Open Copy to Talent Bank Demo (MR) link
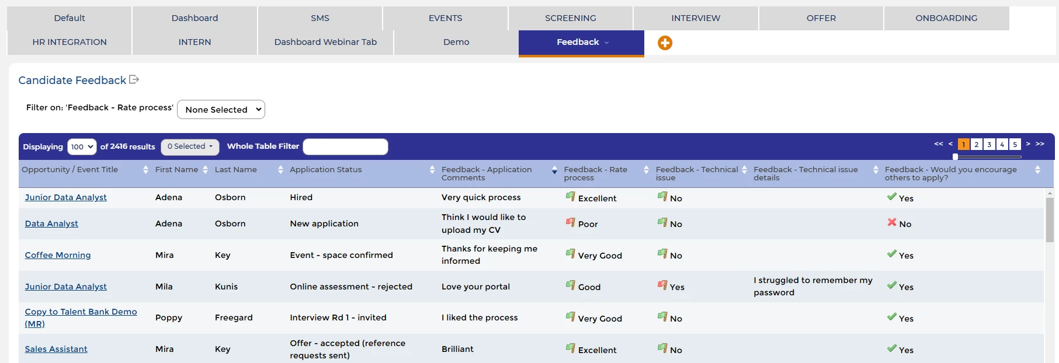The width and height of the screenshot is (1059, 363). pos(81,317)
